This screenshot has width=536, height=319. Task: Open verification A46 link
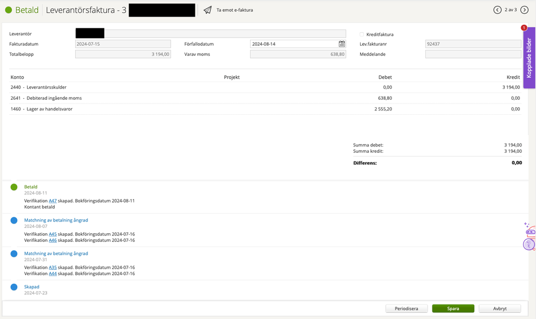tap(53, 240)
